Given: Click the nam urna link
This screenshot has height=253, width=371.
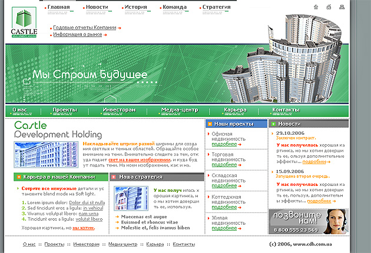Looking at the screenshot, I should click(88, 214).
